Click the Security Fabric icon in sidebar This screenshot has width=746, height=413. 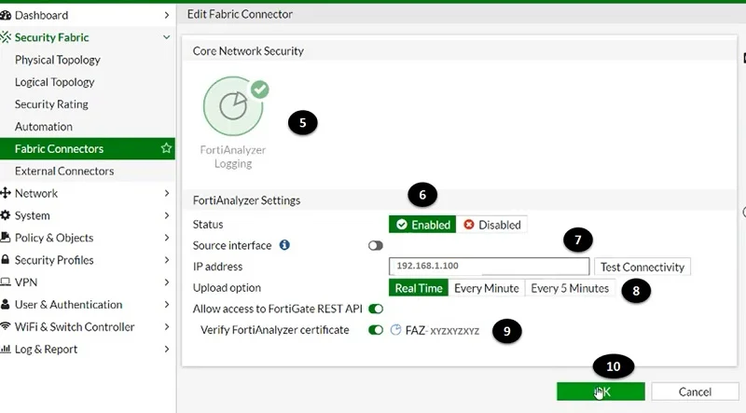tap(6, 37)
